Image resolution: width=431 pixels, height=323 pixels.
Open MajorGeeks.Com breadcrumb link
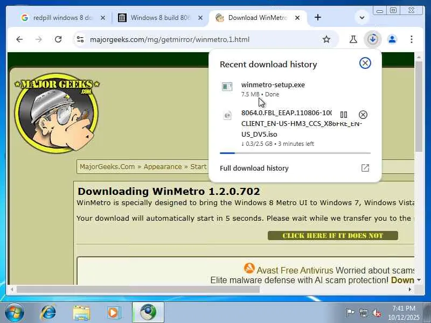point(107,167)
